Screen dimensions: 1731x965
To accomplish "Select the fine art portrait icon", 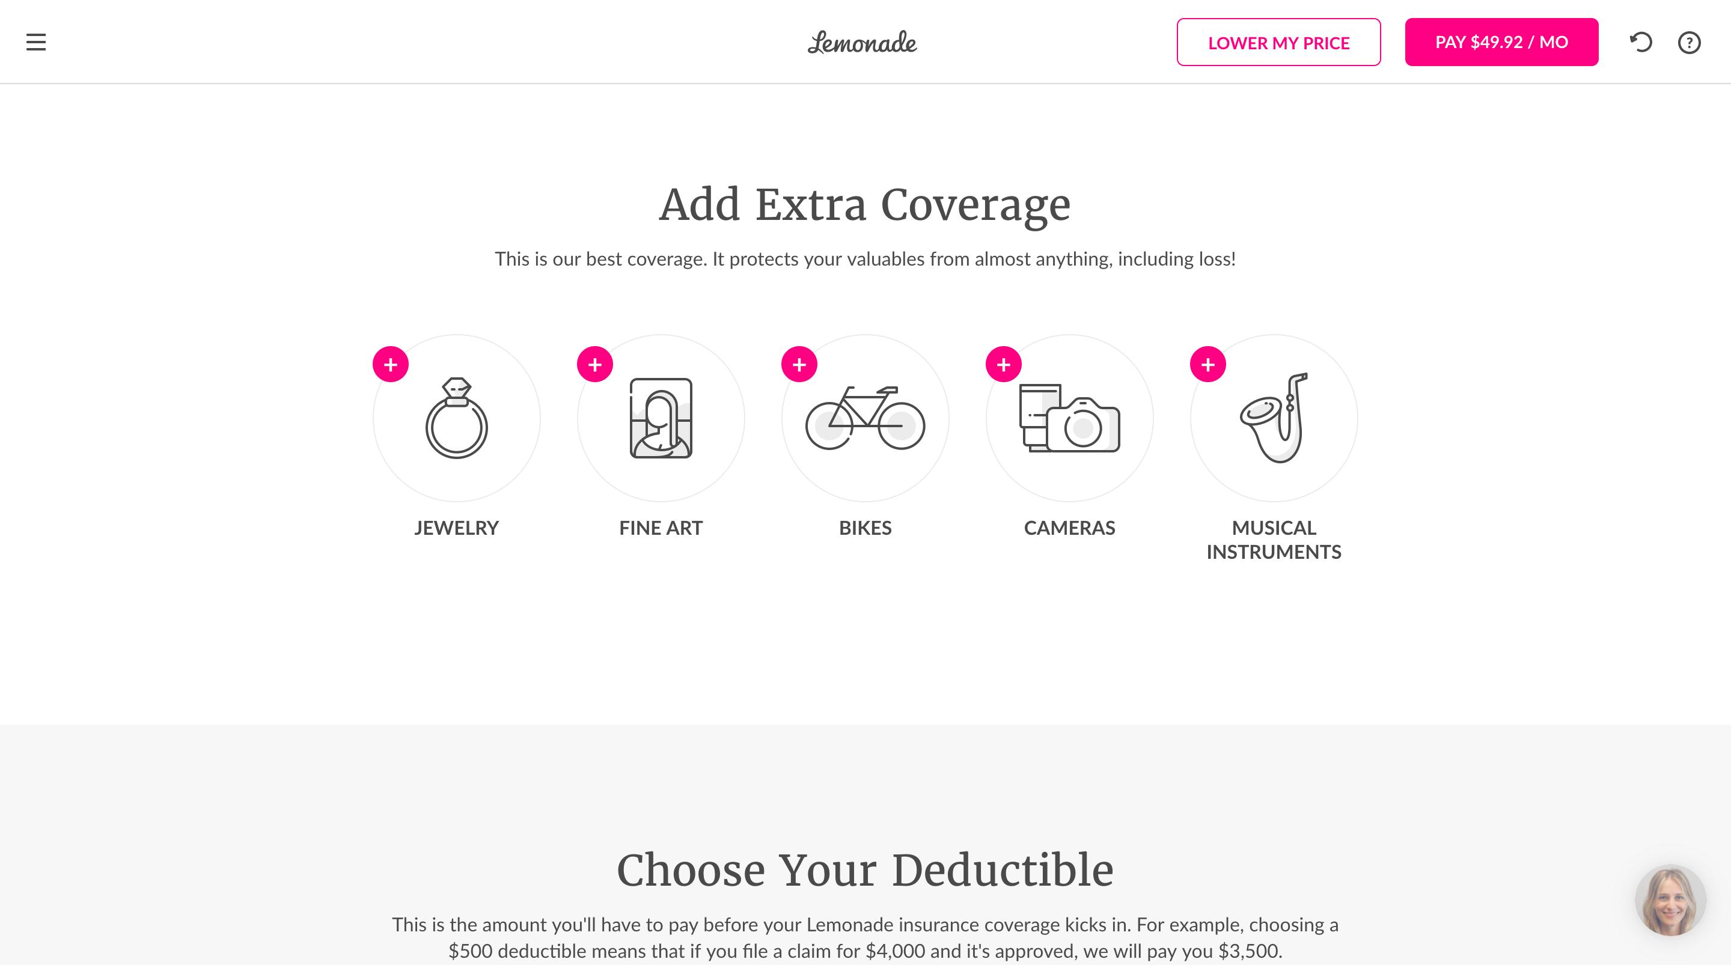I will coord(661,418).
